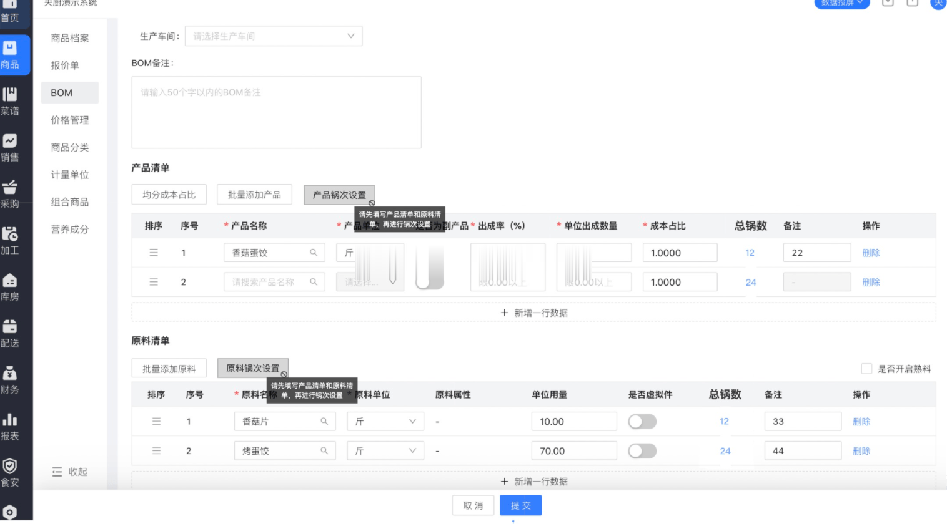Open 商品分类 menu item
The height and width of the screenshot is (524, 947).
pos(70,147)
